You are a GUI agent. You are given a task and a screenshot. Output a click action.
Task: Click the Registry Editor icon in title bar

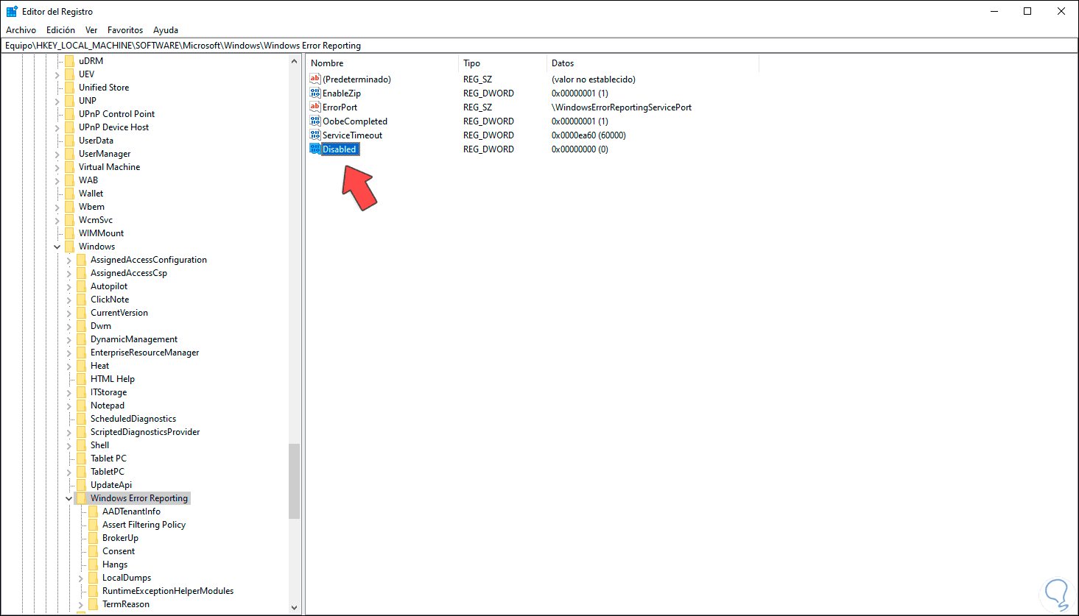[10, 10]
